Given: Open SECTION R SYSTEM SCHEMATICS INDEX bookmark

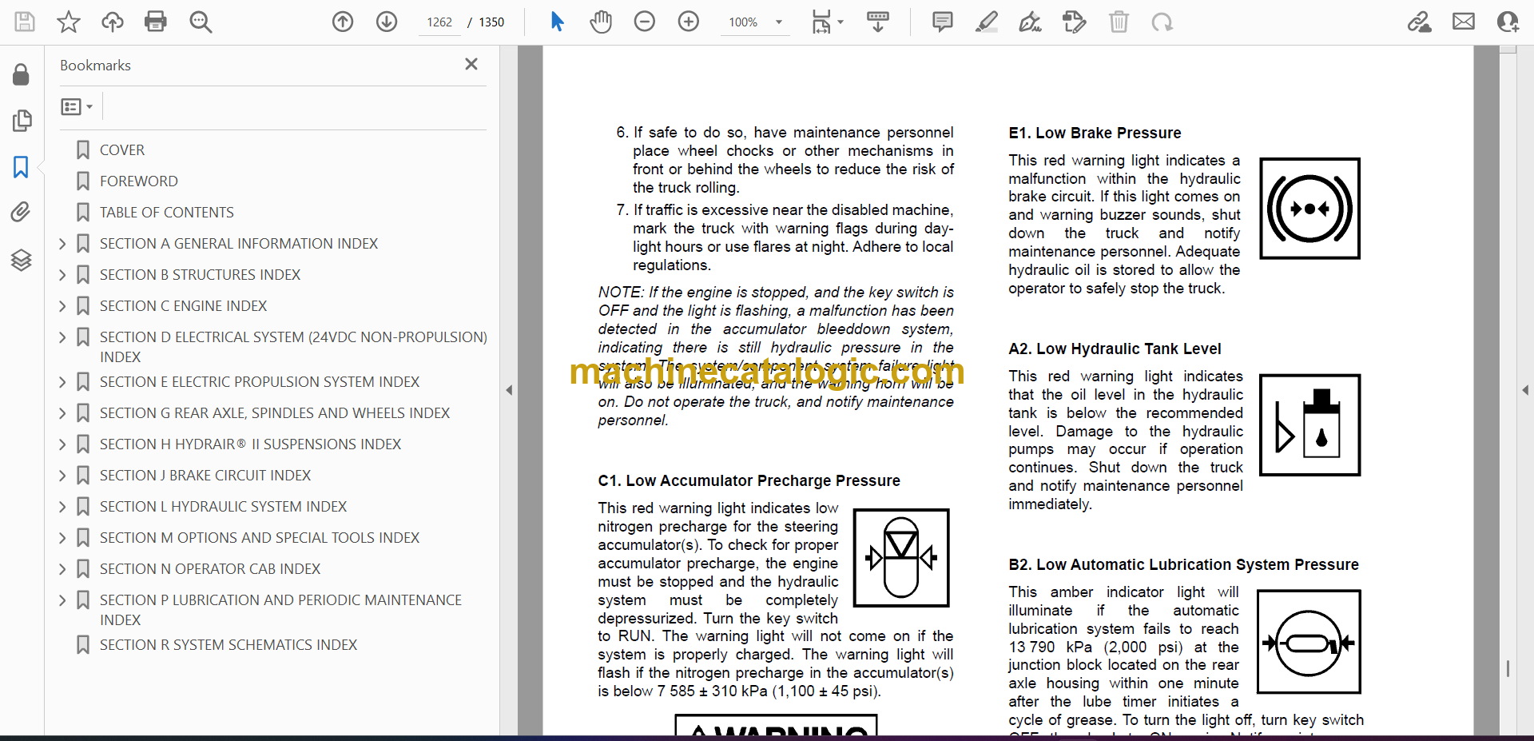Looking at the screenshot, I should (229, 645).
